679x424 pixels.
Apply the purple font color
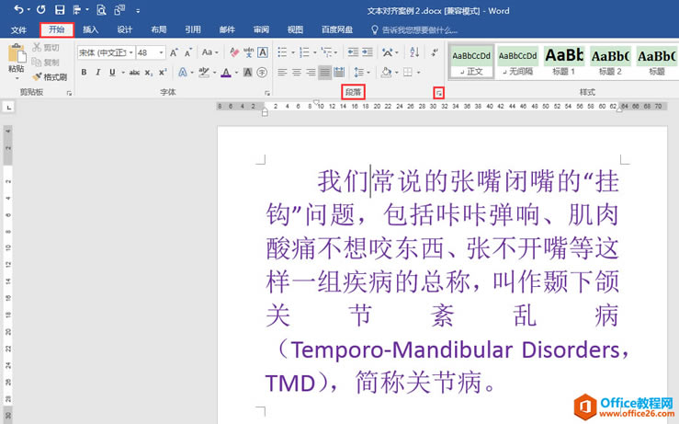pos(226,73)
